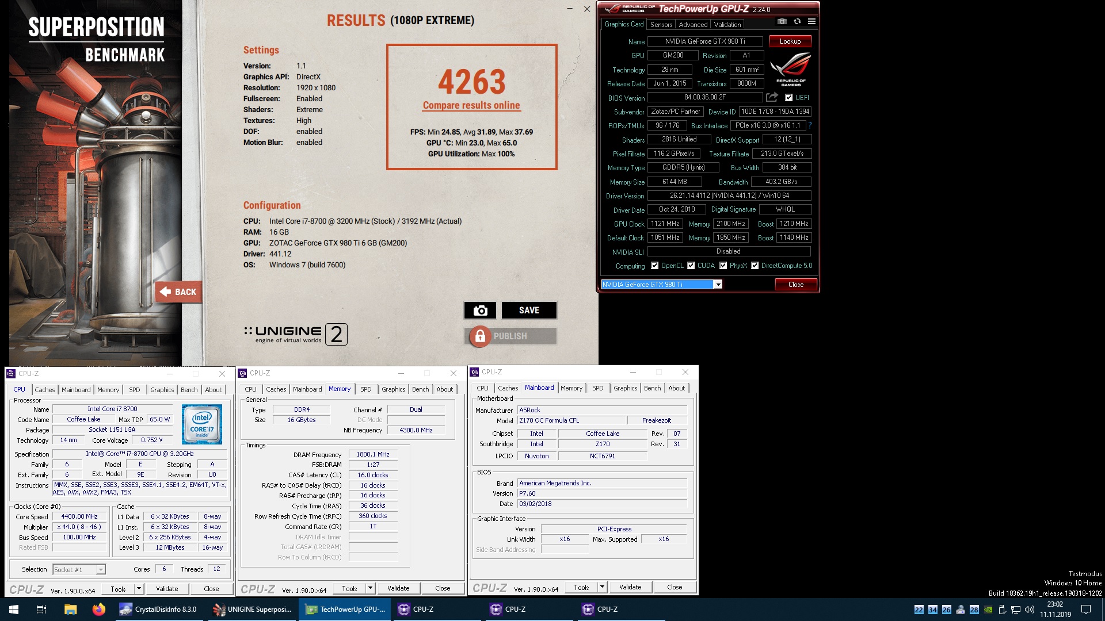This screenshot has height=621, width=1105.
Task: Click the Lookup button in GPU-Z
Action: [790, 41]
